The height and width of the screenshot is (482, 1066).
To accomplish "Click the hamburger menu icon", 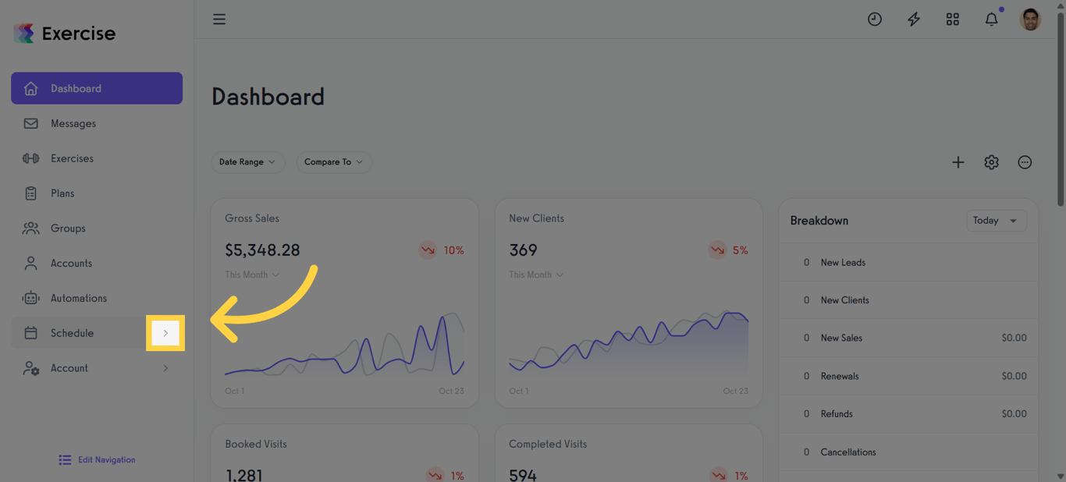I will coord(219,19).
